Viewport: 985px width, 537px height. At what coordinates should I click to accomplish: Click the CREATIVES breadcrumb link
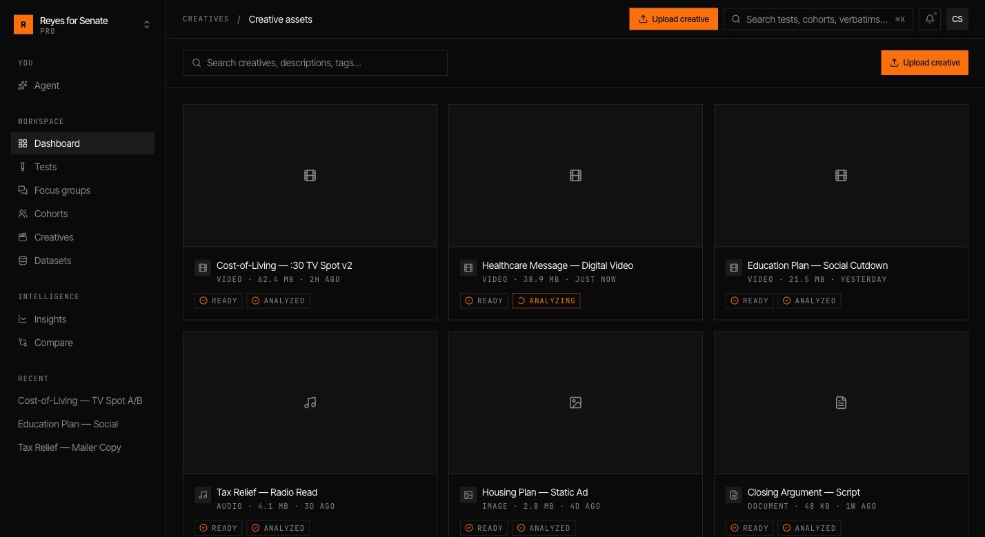click(206, 19)
